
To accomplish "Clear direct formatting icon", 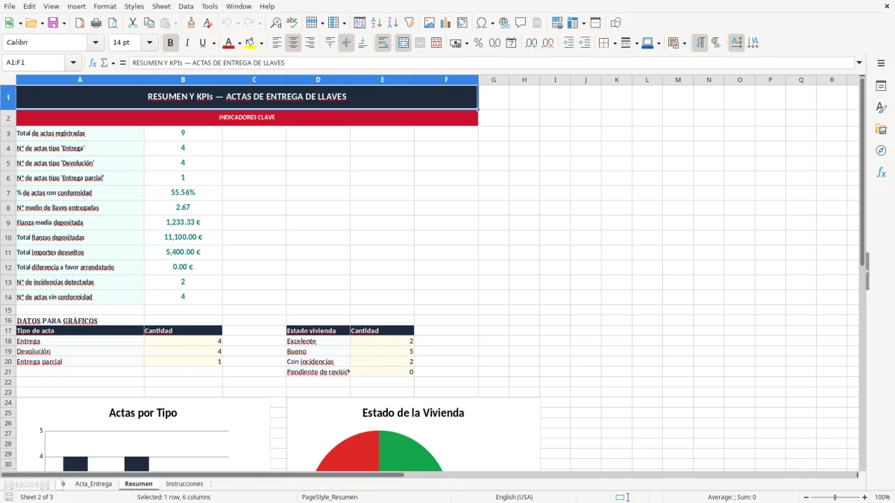I will coord(208,23).
